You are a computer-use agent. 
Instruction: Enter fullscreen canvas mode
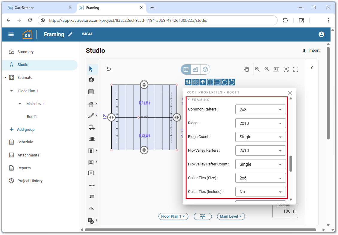tap(296, 69)
